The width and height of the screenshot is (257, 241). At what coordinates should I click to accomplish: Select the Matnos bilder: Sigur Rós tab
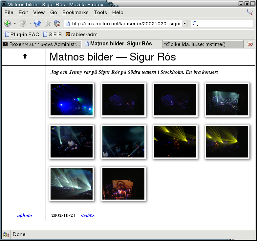pyautogui.click(x=122, y=44)
